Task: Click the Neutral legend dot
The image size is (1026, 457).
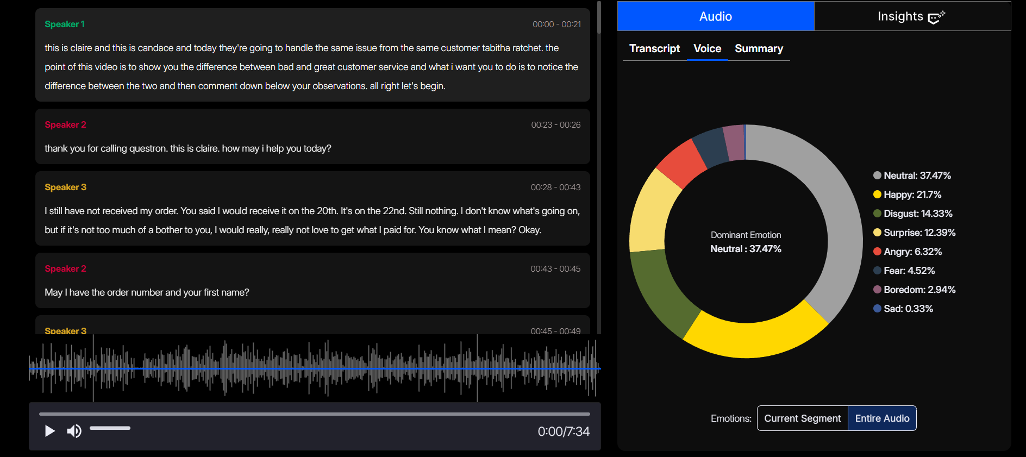Action: coord(877,176)
